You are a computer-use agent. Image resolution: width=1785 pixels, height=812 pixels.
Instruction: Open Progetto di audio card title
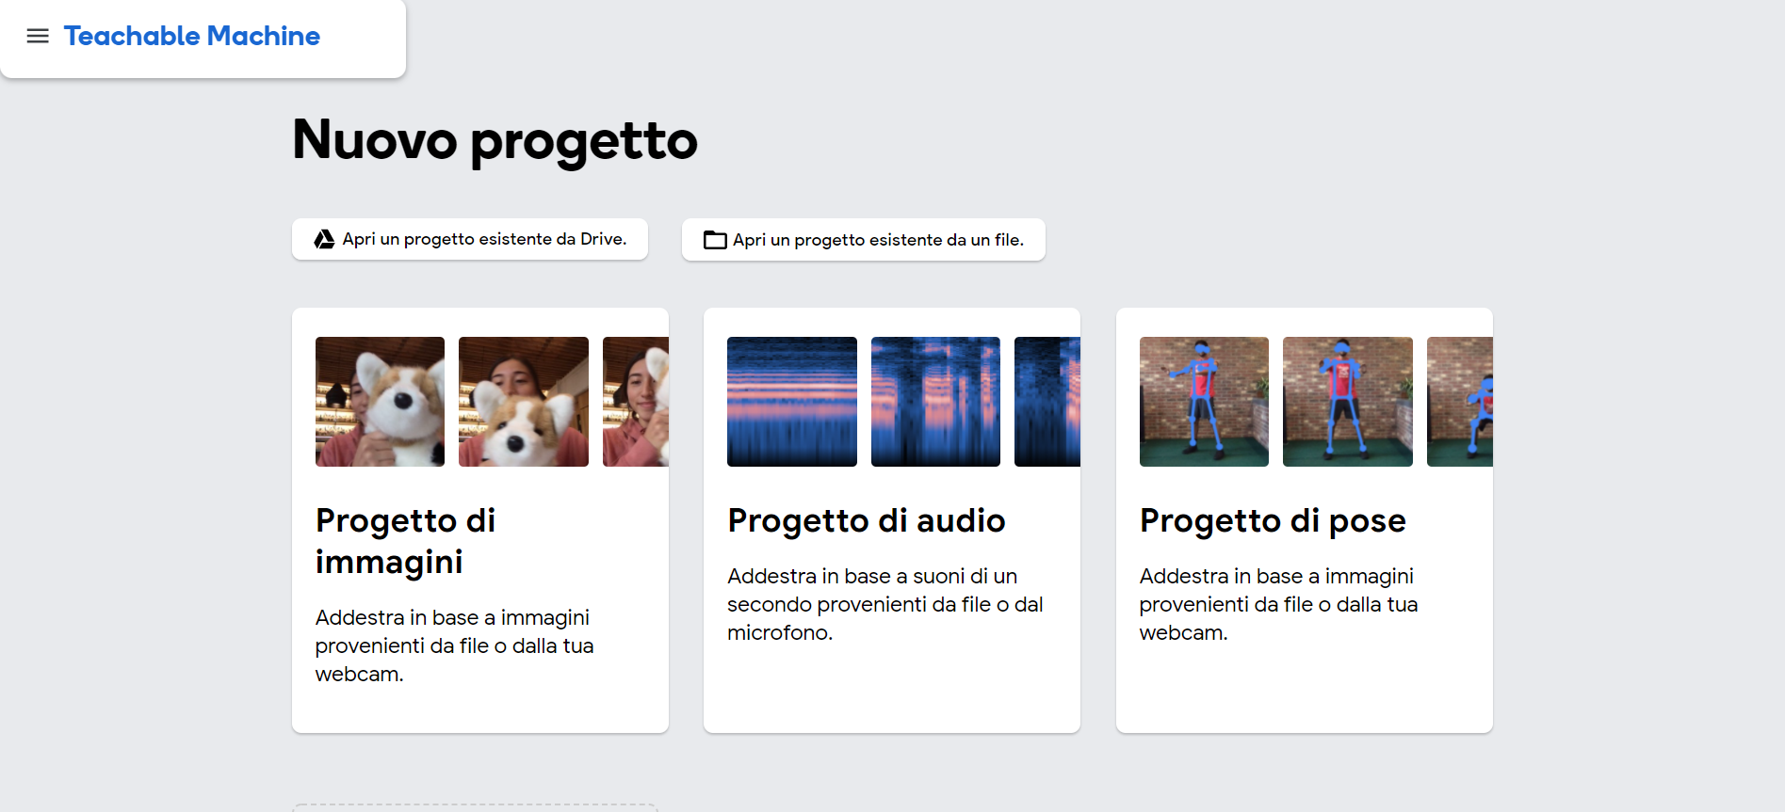pyautogui.click(x=867, y=520)
